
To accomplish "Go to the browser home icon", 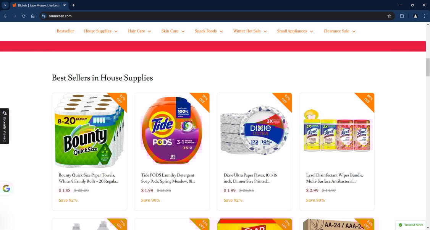I will click(x=33, y=16).
